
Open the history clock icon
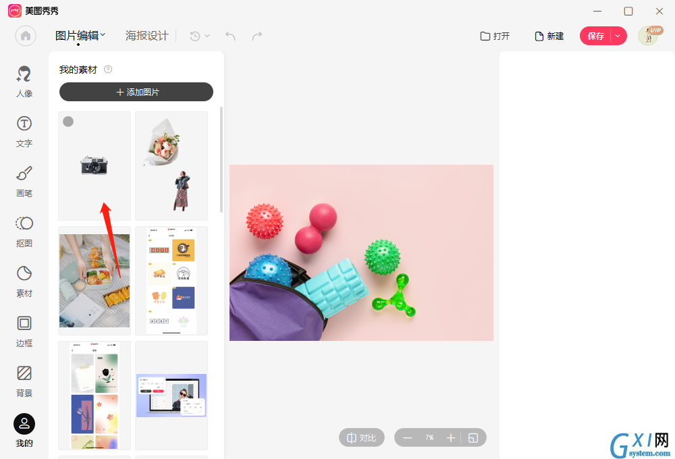click(195, 36)
